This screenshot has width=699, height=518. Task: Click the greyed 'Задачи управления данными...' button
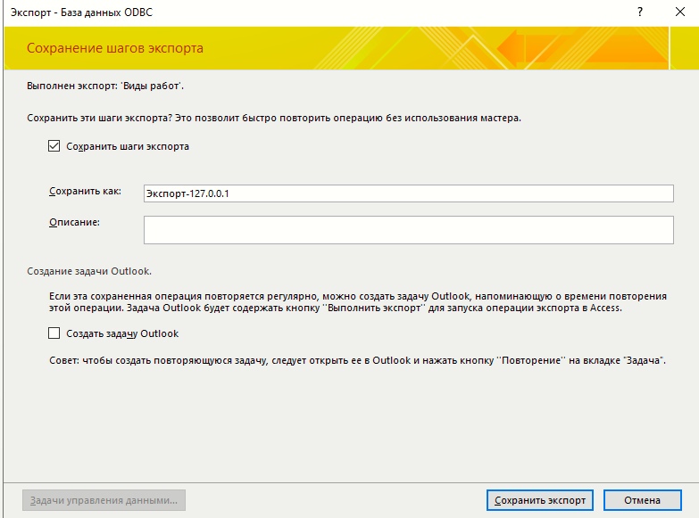pos(104,500)
